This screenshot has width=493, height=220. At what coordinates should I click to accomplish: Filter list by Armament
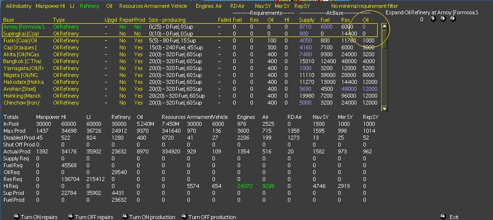point(157,6)
